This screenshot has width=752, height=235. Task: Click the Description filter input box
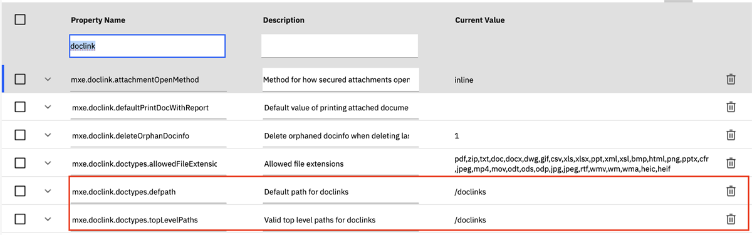click(340, 46)
